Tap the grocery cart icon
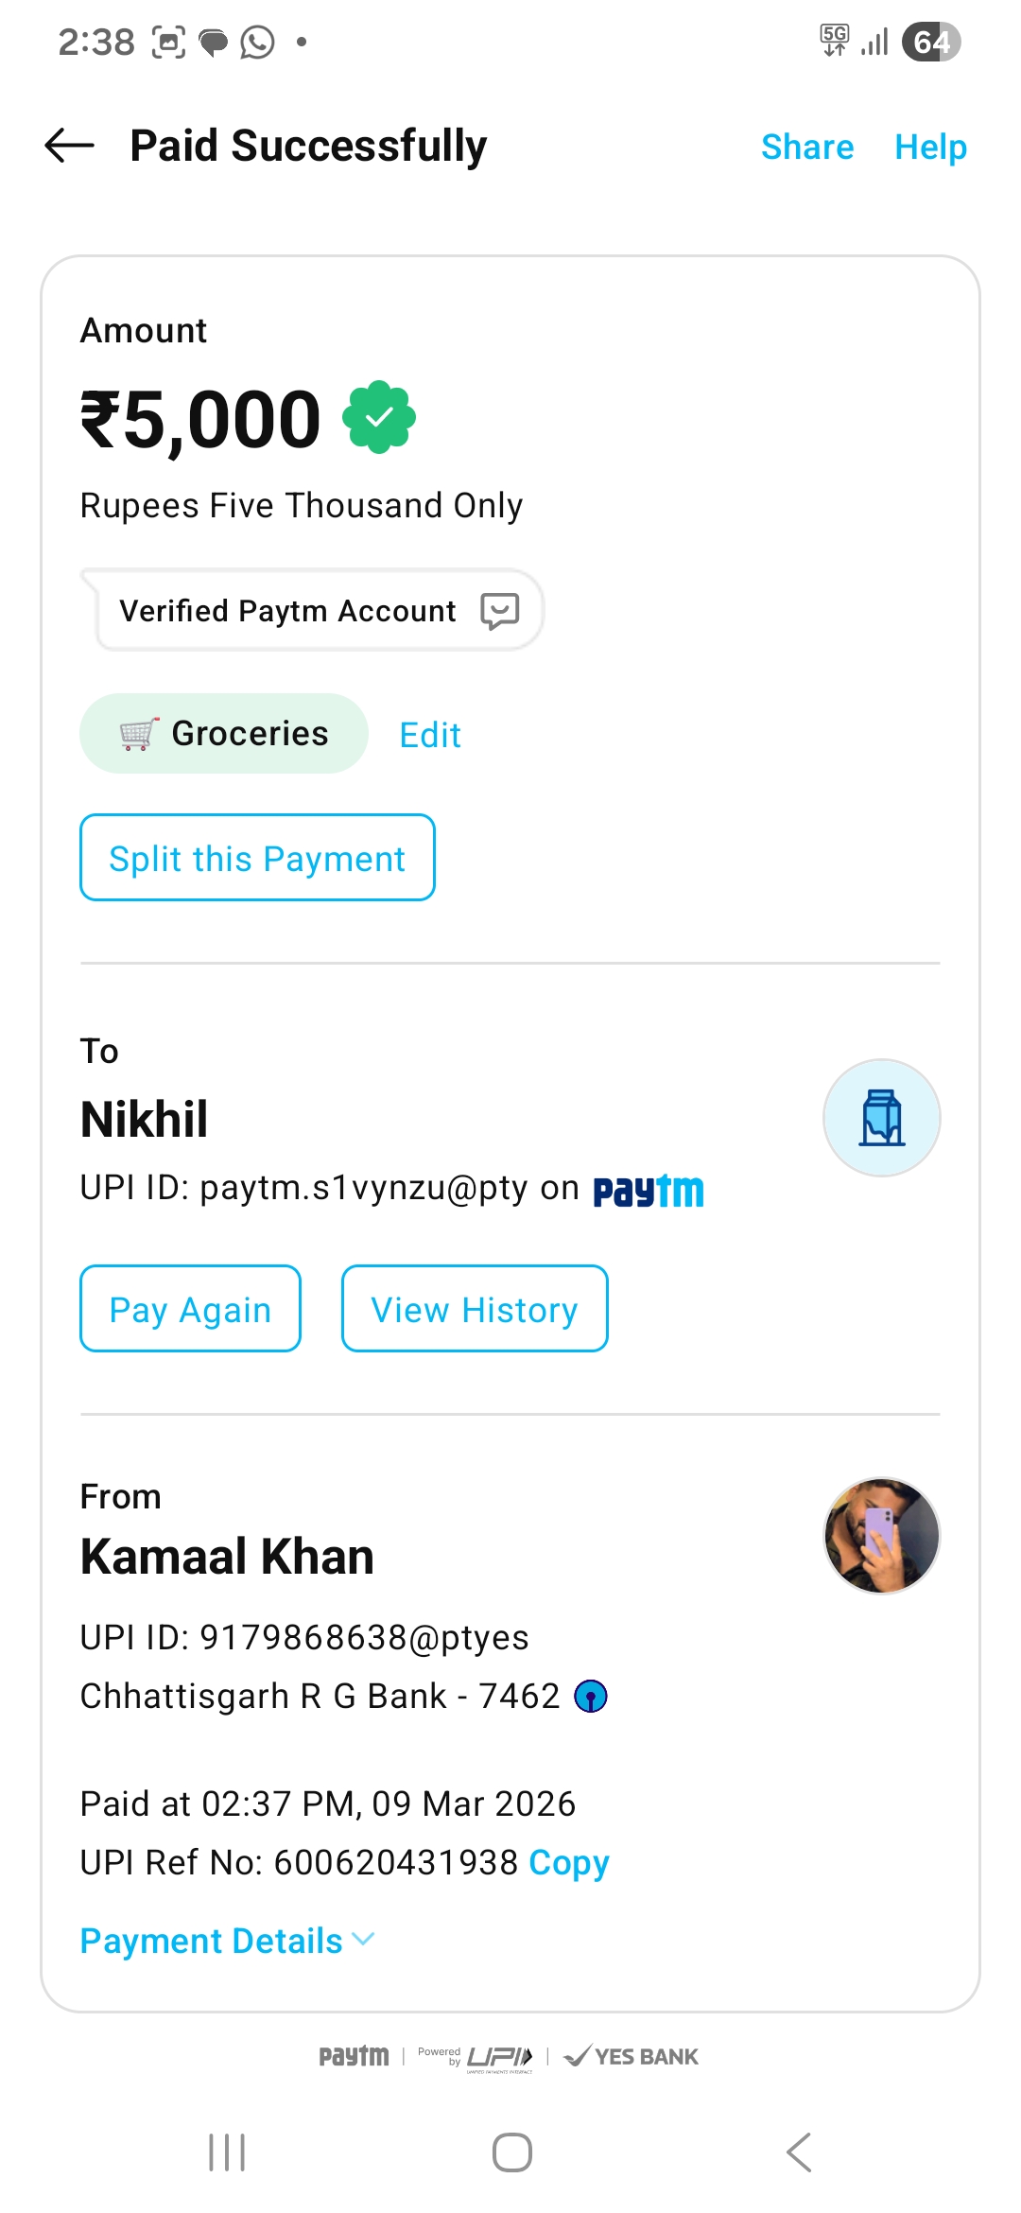 [x=138, y=734]
